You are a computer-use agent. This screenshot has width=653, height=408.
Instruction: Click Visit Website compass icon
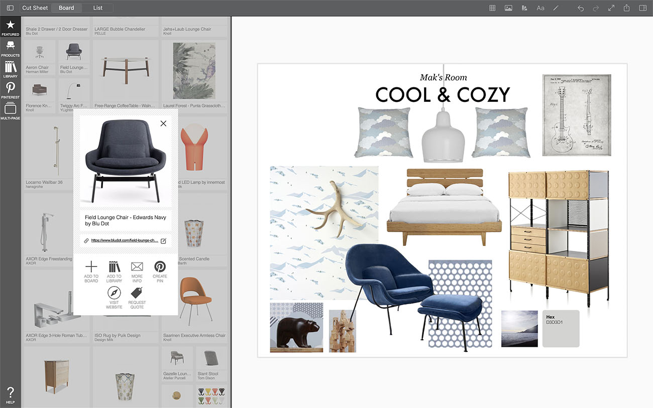[x=114, y=293]
